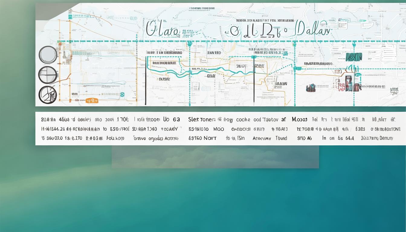The width and height of the screenshot is (406, 232).
Task: Click the plain gray circle icon
Action: coord(48,55)
